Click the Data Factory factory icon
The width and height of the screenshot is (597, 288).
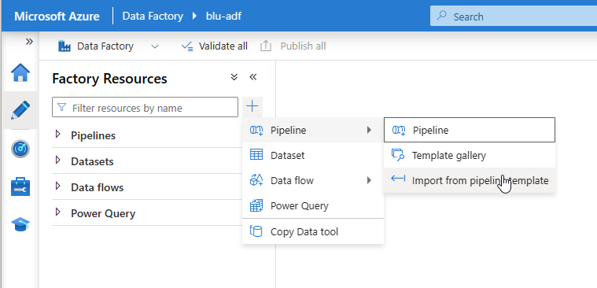[64, 46]
